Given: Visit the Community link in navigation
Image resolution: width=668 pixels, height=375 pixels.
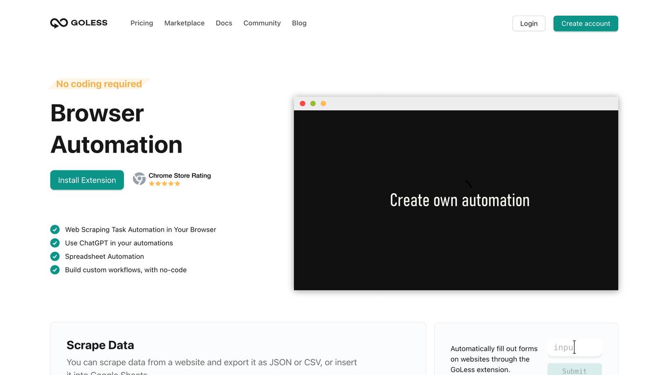Looking at the screenshot, I should pyautogui.click(x=262, y=23).
